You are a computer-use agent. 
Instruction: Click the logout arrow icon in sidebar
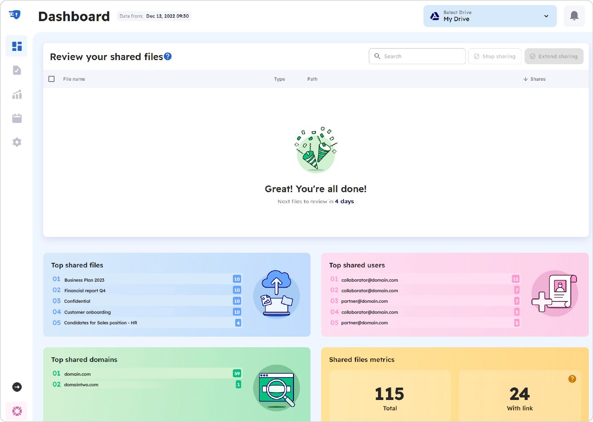[x=17, y=387]
